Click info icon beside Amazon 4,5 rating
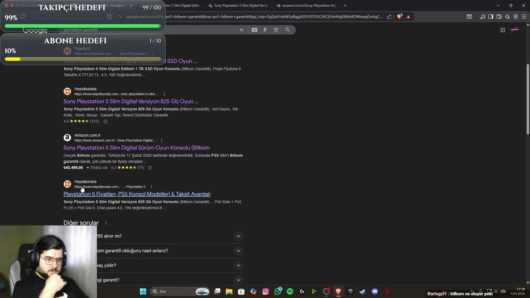Image resolution: width=530 pixels, height=298 pixels. [150, 168]
